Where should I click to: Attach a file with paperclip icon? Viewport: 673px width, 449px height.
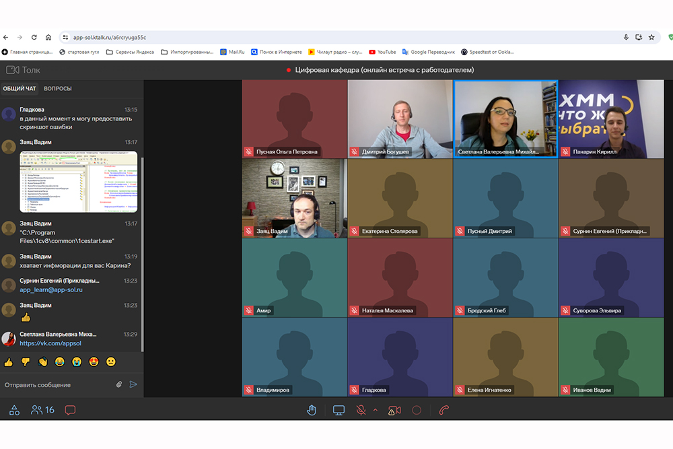tap(119, 384)
